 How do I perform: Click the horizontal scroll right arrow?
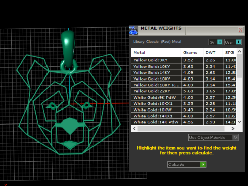[233, 129]
